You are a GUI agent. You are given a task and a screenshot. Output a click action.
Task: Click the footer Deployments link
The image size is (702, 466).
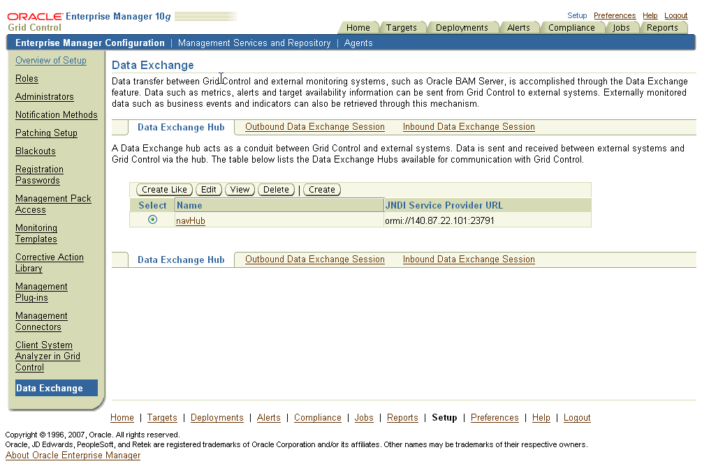click(217, 418)
